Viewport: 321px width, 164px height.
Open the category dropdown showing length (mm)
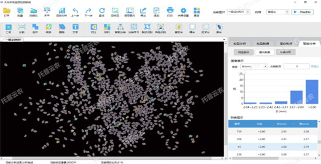pyautogui.click(x=254, y=66)
